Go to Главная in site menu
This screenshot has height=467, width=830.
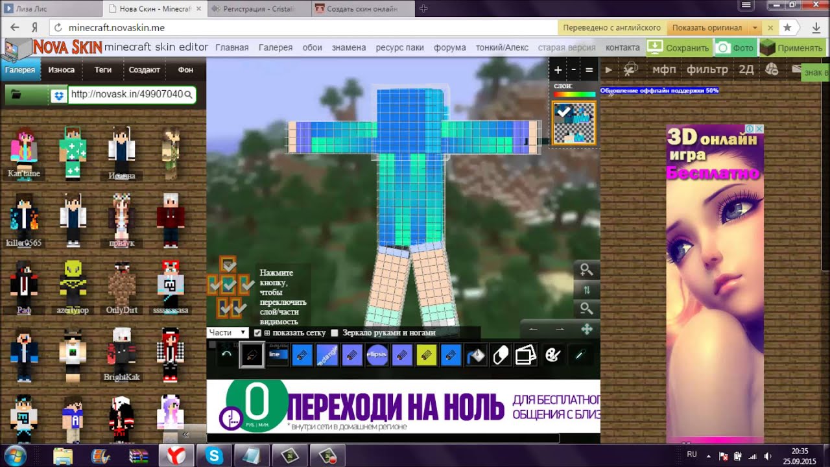click(232, 47)
